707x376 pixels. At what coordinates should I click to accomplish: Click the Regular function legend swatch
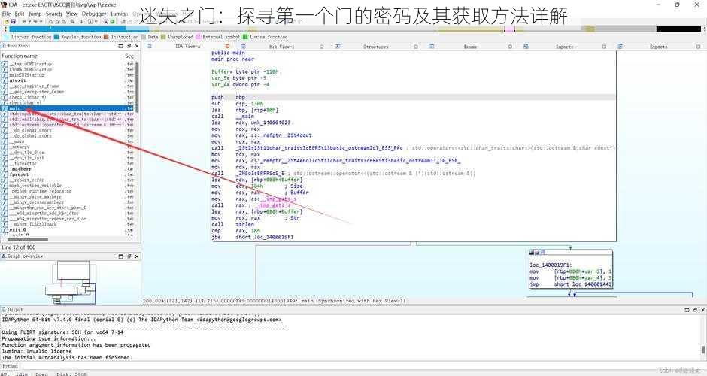click(56, 37)
